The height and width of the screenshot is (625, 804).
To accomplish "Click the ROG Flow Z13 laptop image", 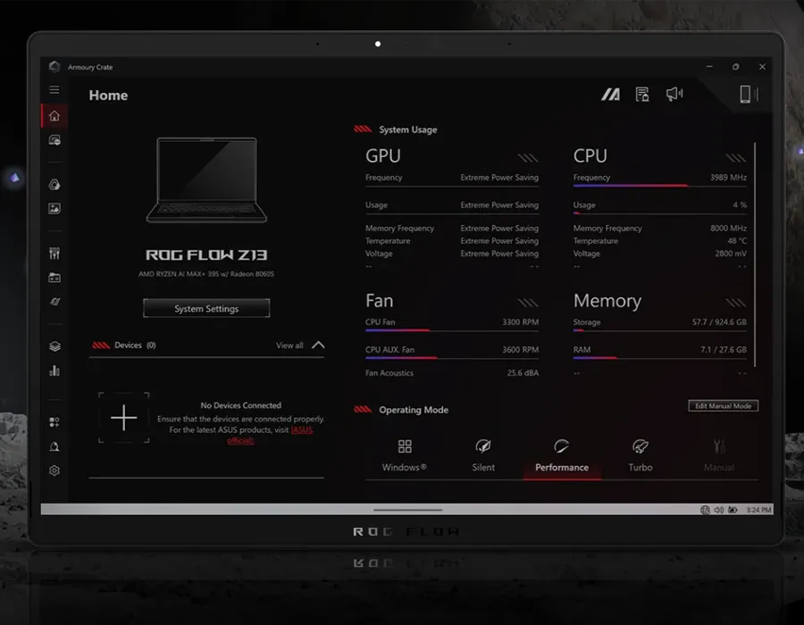I will point(206,179).
